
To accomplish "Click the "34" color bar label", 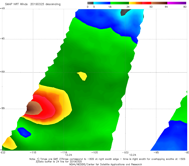I will pyautogui.click(x=128, y=7).
